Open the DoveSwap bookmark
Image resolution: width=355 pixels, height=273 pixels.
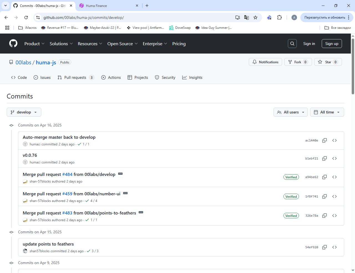[180, 28]
